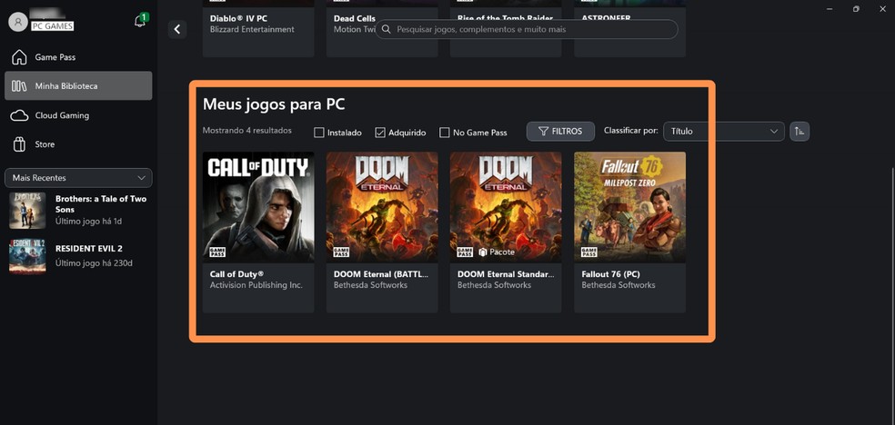The width and height of the screenshot is (895, 425).
Task: Open Fallout 76 (PC) title link
Action: point(610,274)
